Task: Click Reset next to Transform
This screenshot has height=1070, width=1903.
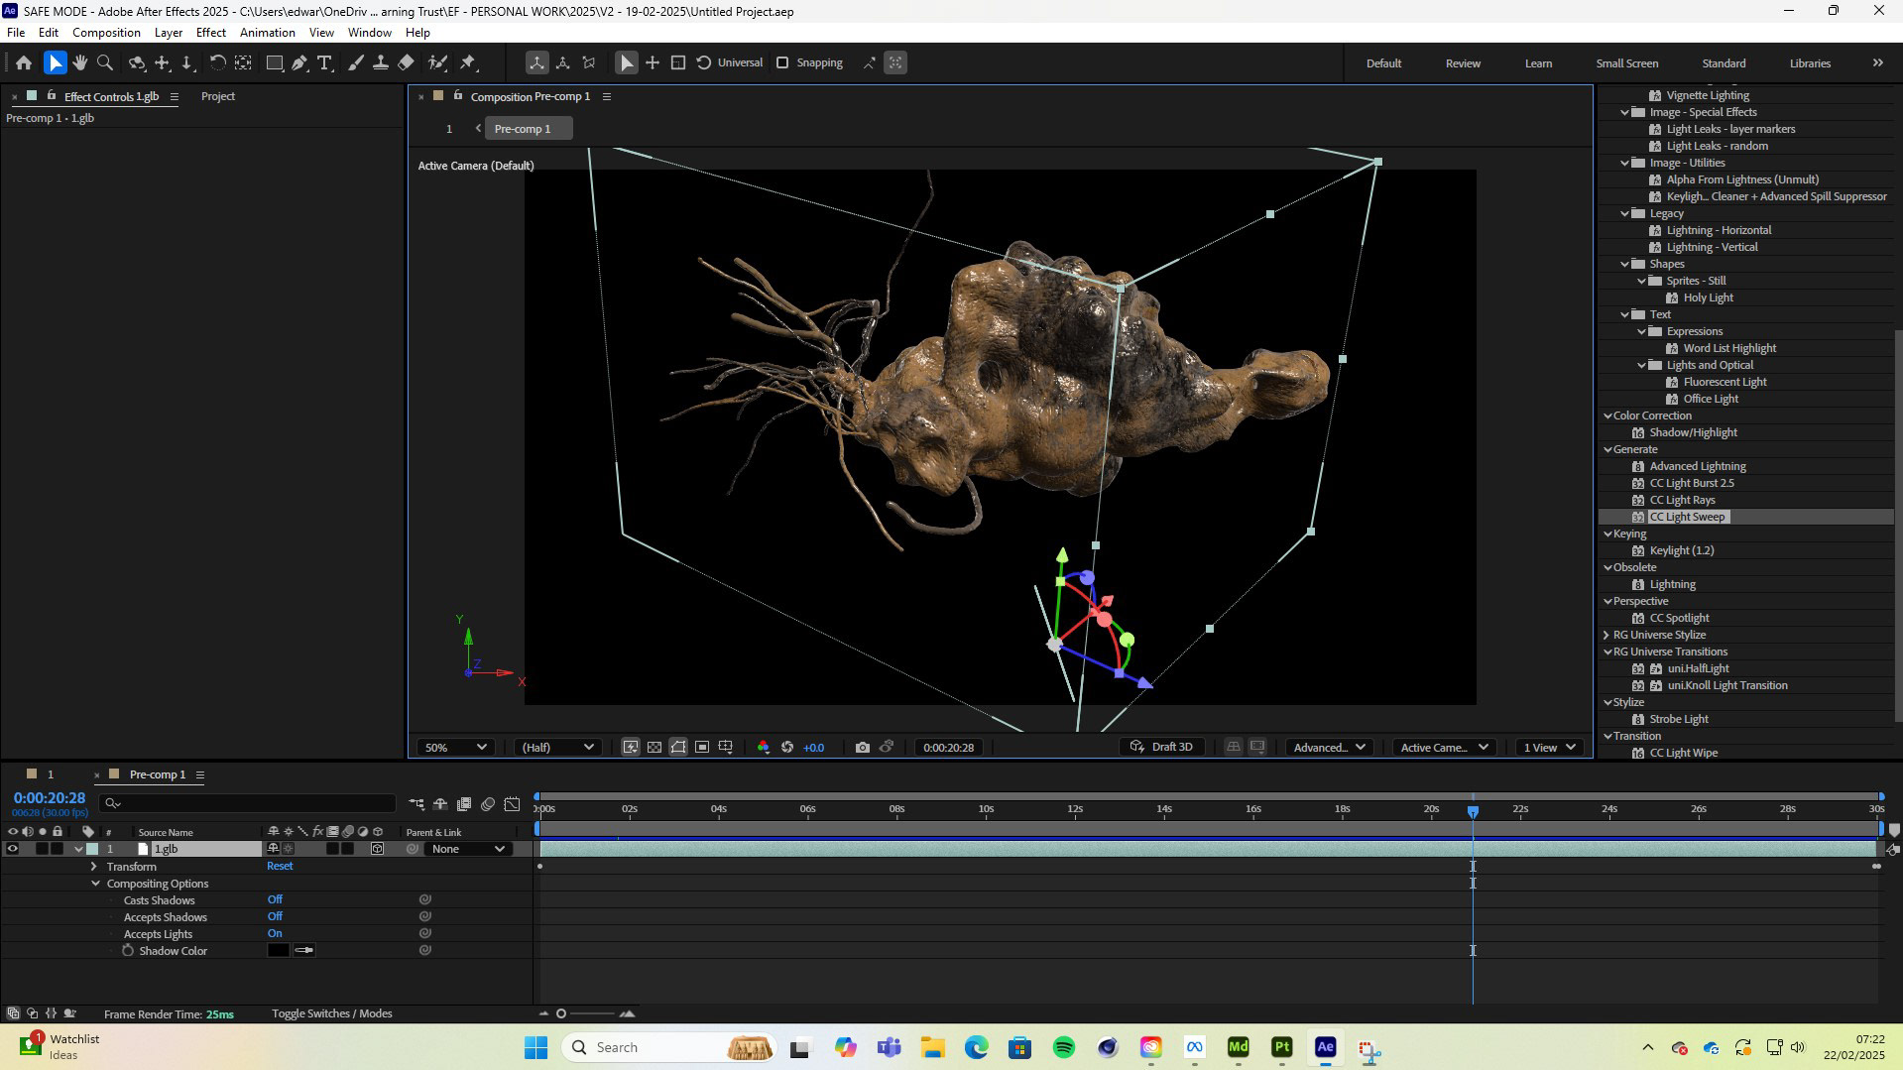Action: (280, 867)
